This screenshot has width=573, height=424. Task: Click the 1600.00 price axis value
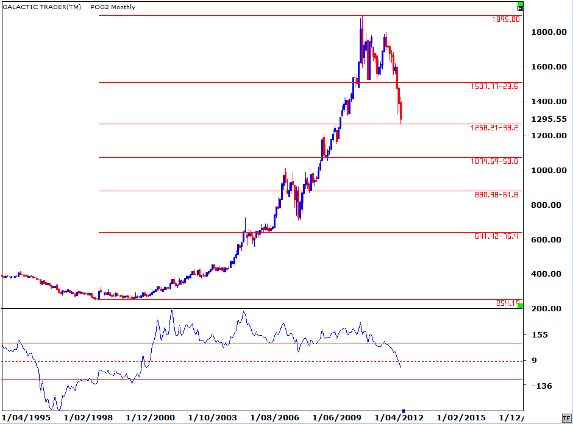(x=549, y=66)
